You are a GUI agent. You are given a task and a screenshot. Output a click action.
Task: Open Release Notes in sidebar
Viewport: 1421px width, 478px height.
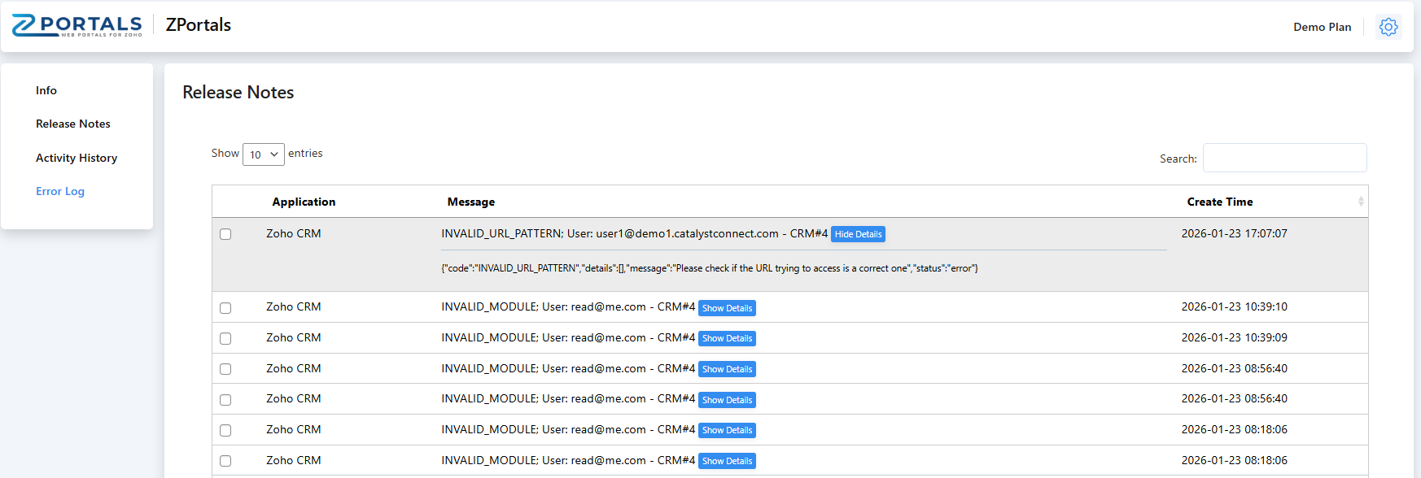pyautogui.click(x=73, y=124)
